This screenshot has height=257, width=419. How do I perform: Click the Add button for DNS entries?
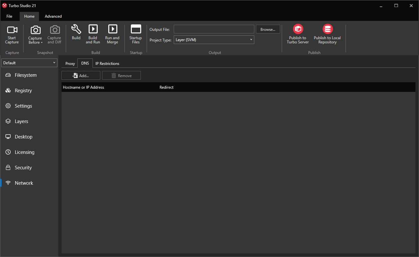[x=81, y=75]
